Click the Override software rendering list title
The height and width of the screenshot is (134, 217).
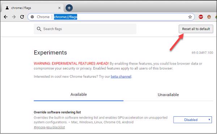[x=57, y=112]
